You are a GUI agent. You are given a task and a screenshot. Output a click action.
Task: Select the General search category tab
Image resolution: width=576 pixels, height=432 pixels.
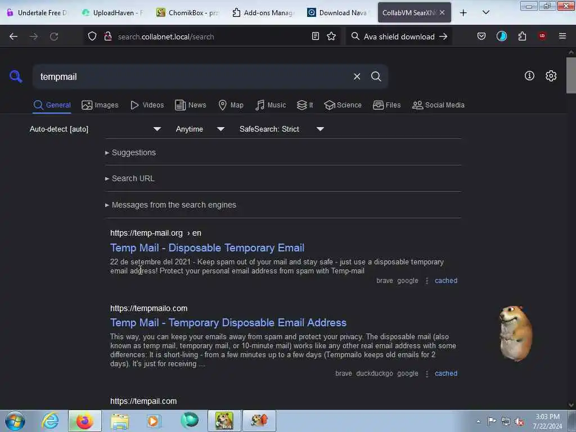52,105
